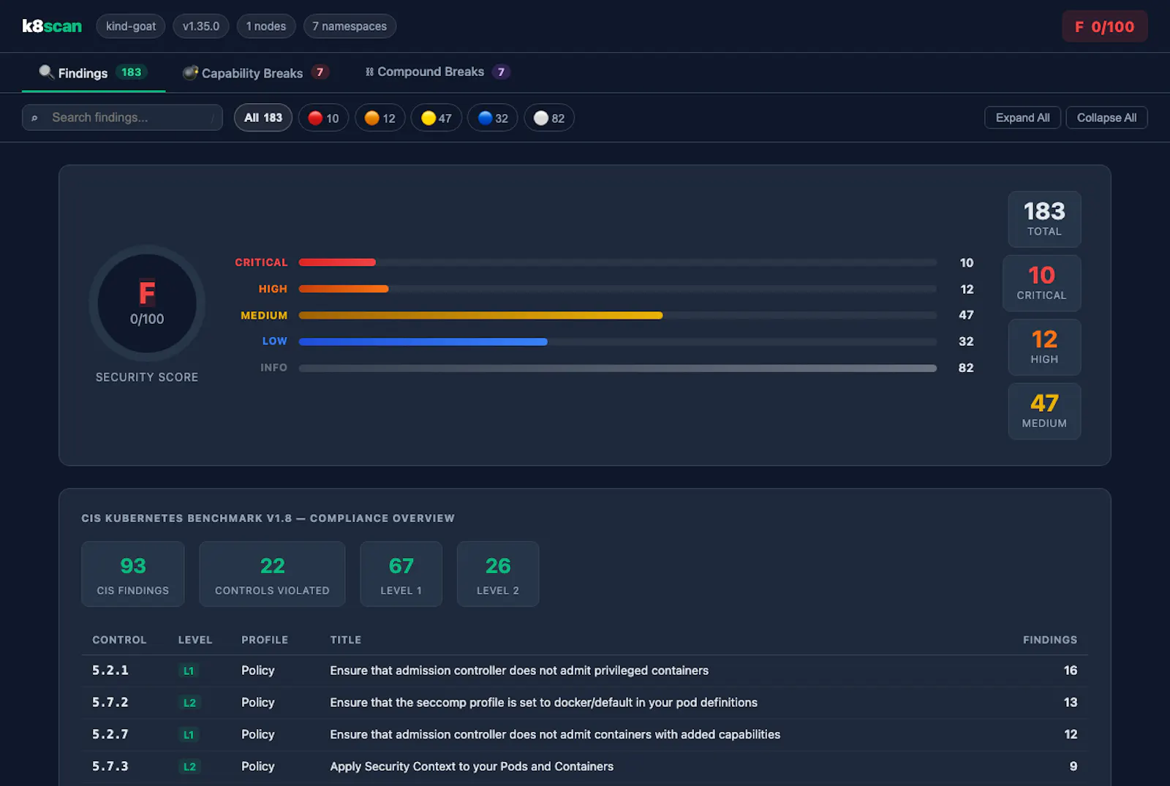Image resolution: width=1170 pixels, height=786 pixels.
Task: Click the Policy cell in row 5.2.1
Action: (258, 670)
